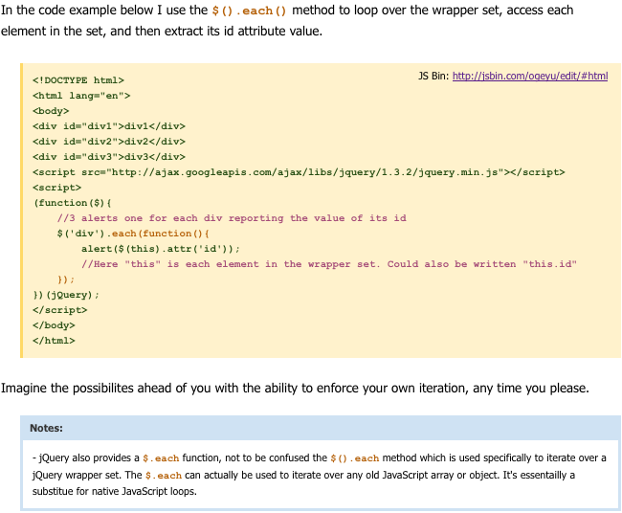Click the "JS Bin:" label
The height and width of the screenshot is (513, 622).
[x=433, y=76]
